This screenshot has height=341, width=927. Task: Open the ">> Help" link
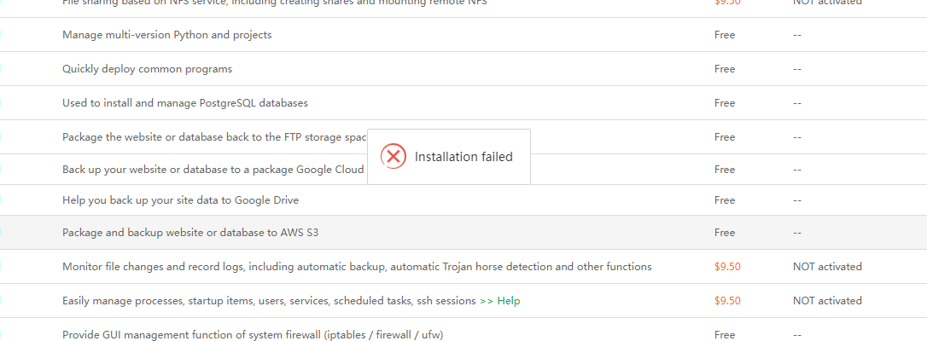pos(499,301)
